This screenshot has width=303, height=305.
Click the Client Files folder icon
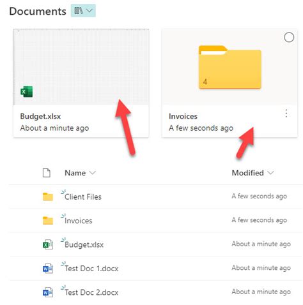click(x=48, y=197)
